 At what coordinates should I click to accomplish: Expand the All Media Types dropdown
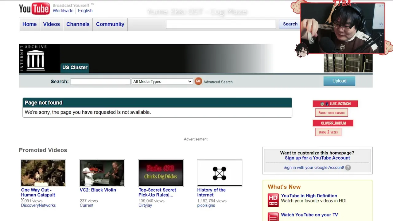162,81
